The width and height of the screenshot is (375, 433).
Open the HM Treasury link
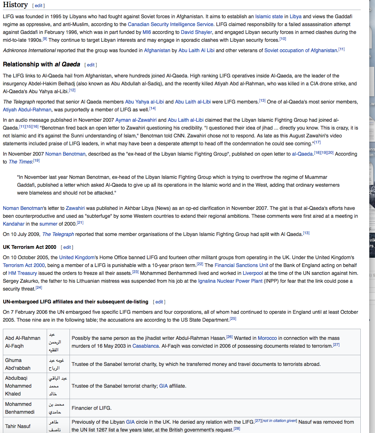coord(23,273)
